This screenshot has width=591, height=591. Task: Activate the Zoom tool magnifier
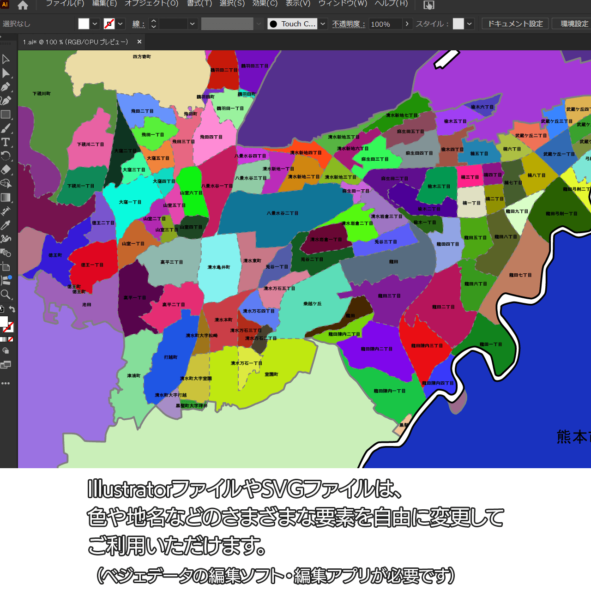[x=6, y=295]
